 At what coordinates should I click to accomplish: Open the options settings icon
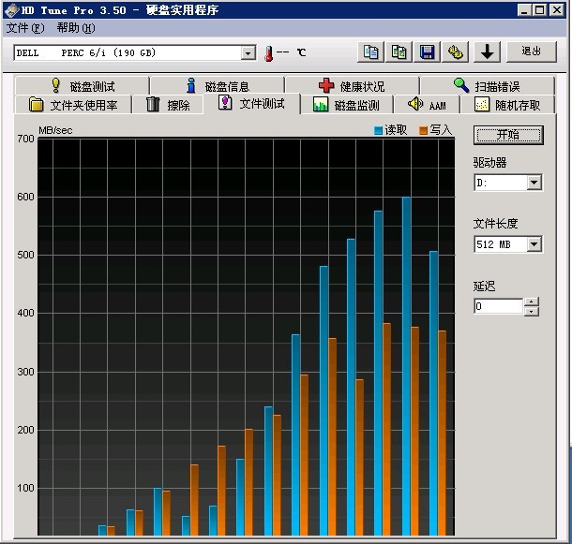pyautogui.click(x=455, y=52)
